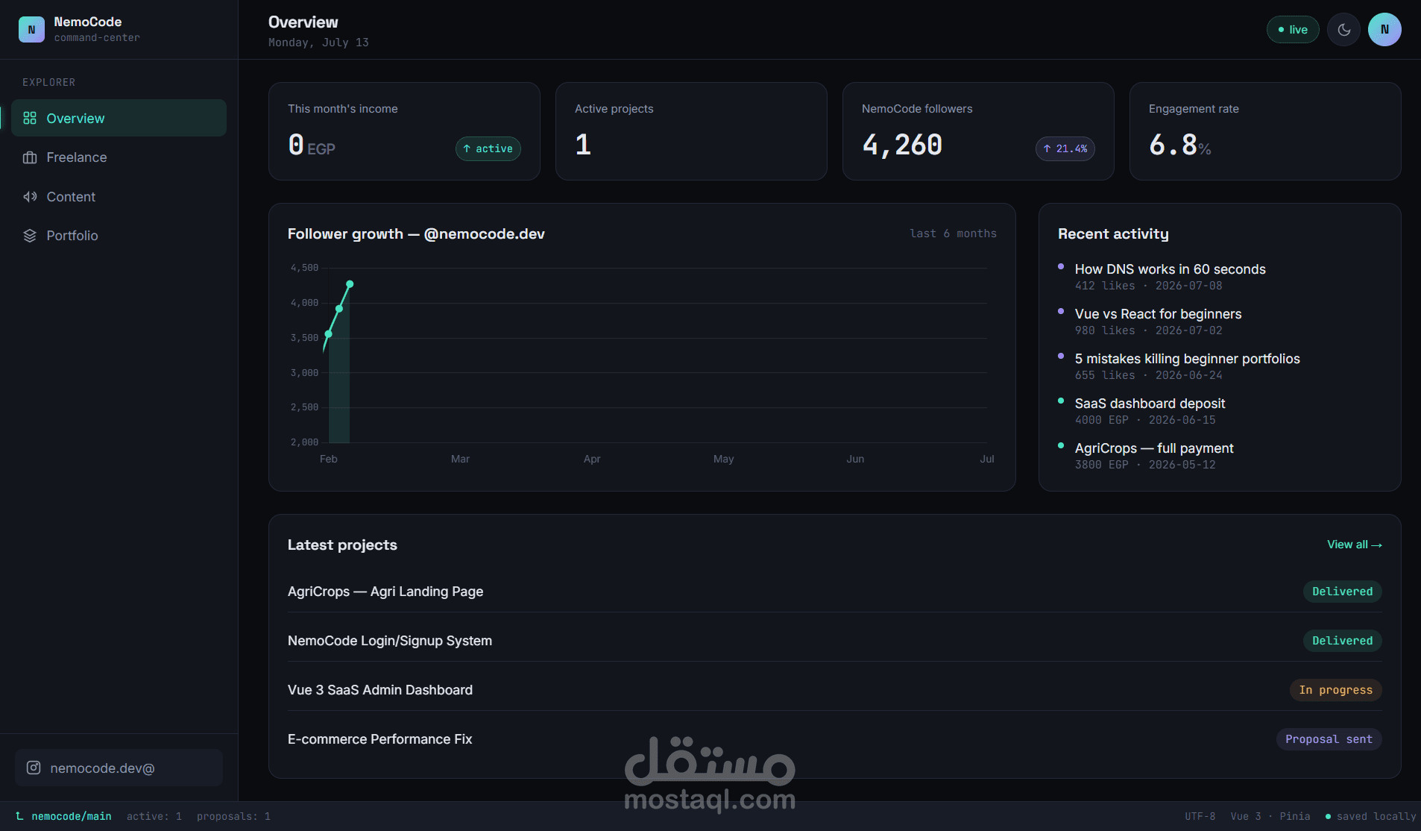Open the NemoCode followers card
The width and height of the screenshot is (1421, 831).
[978, 131]
